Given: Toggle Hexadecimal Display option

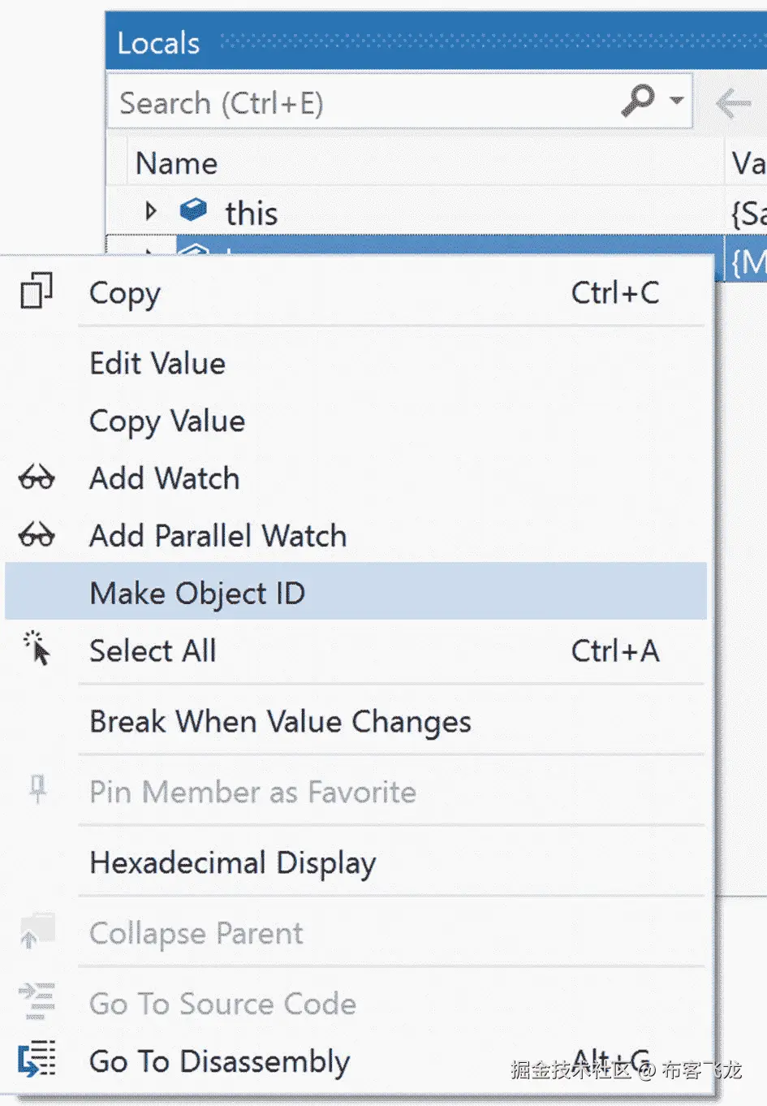Looking at the screenshot, I should (233, 862).
